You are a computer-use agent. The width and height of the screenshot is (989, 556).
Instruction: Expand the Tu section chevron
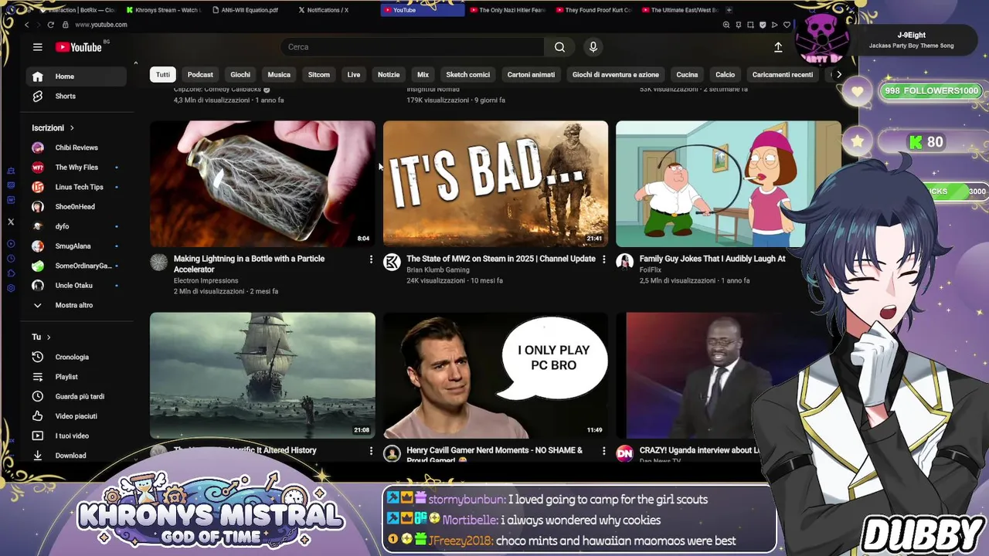coord(49,337)
